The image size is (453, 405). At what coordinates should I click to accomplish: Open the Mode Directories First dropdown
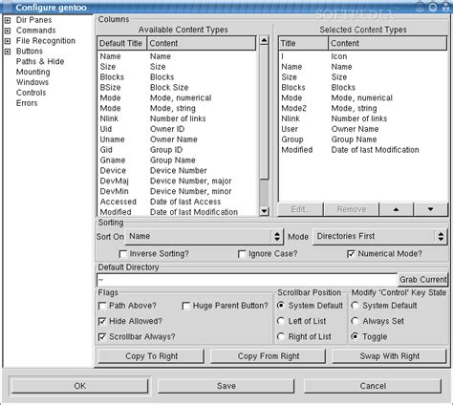379,237
